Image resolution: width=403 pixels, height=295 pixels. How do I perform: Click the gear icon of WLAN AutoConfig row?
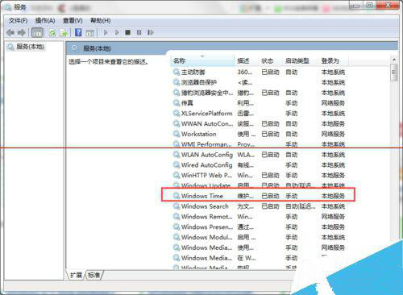177,155
